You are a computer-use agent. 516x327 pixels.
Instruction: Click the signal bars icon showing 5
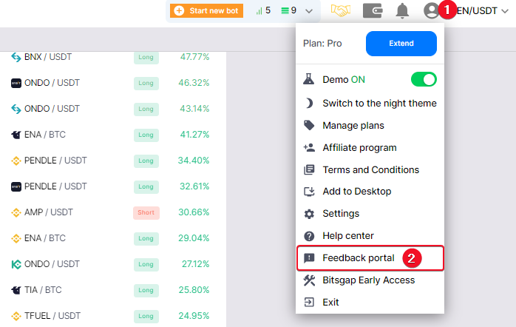click(x=262, y=11)
